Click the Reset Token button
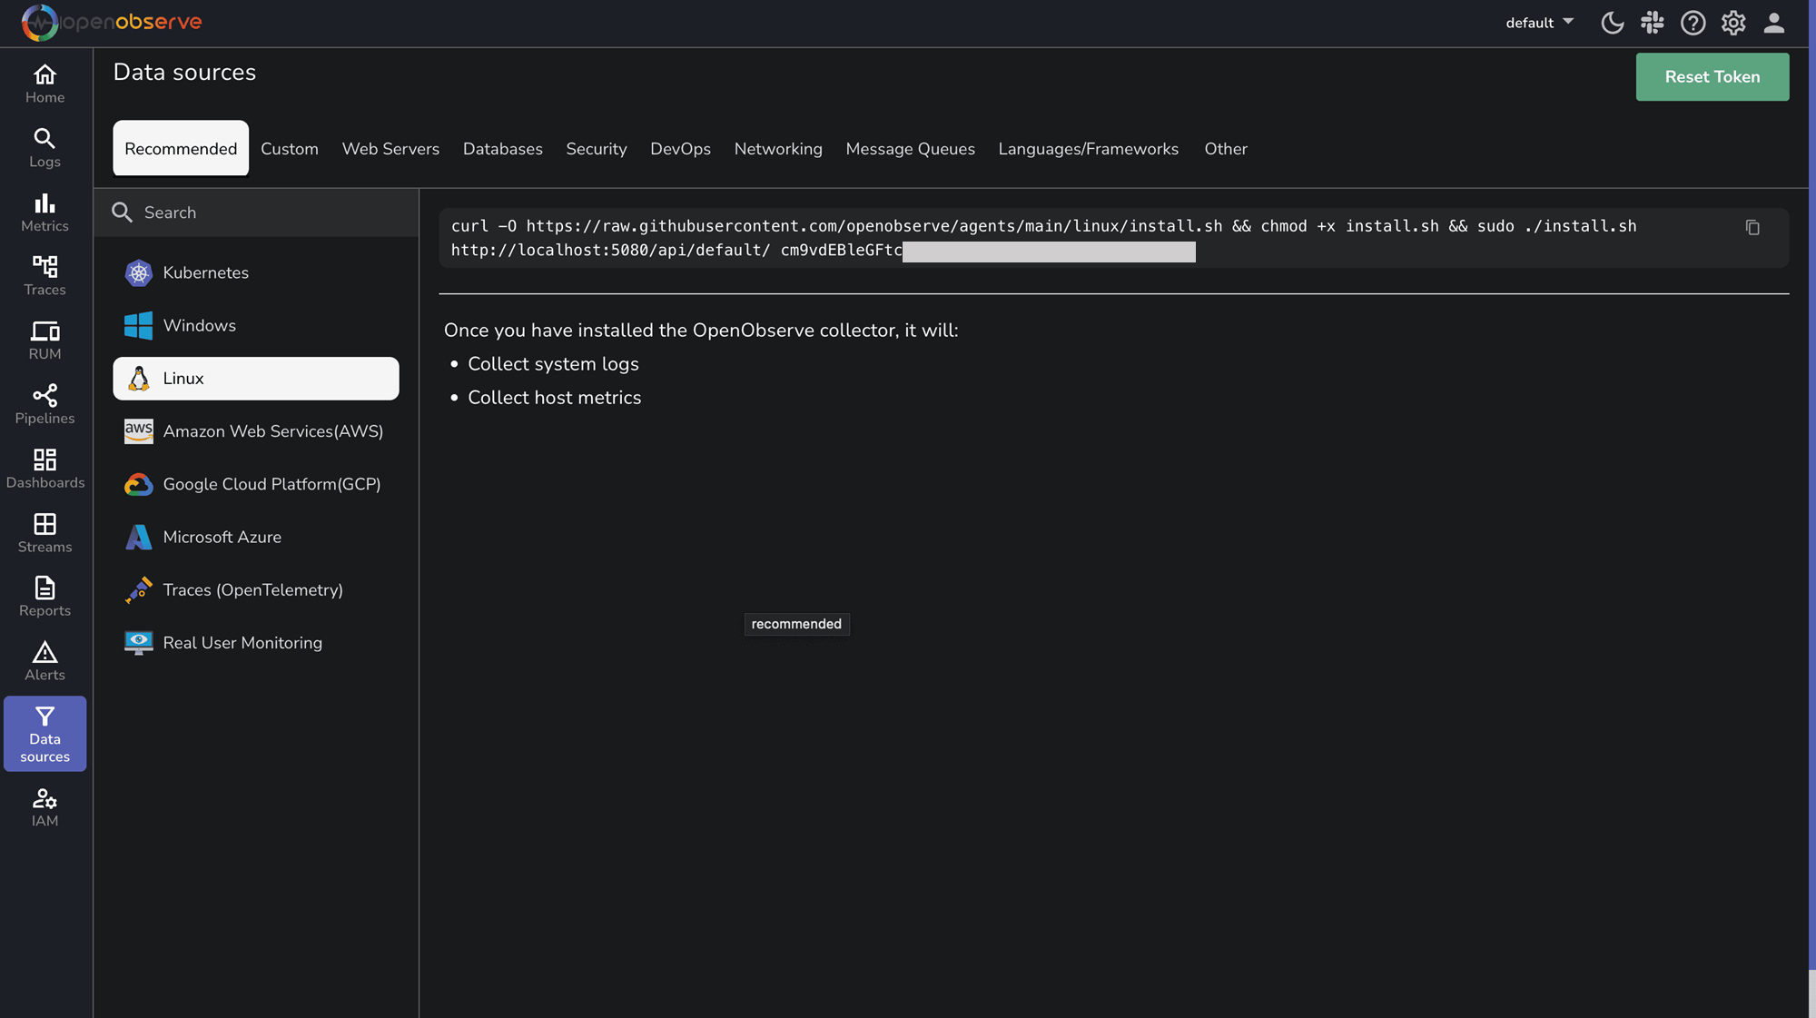Viewport: 1816px width, 1018px height. [x=1711, y=76]
